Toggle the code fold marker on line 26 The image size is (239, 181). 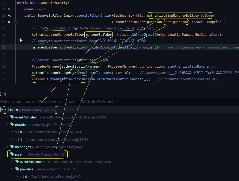(15, 22)
